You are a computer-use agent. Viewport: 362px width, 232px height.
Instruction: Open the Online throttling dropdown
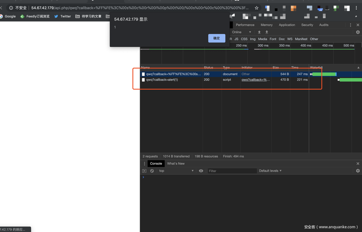point(242,32)
